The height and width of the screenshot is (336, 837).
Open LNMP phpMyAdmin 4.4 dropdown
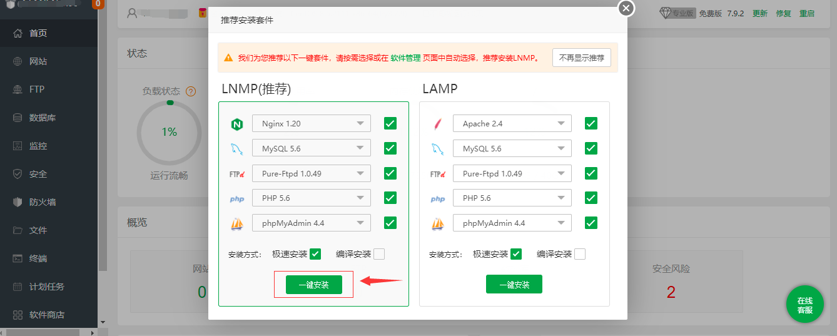(x=312, y=223)
